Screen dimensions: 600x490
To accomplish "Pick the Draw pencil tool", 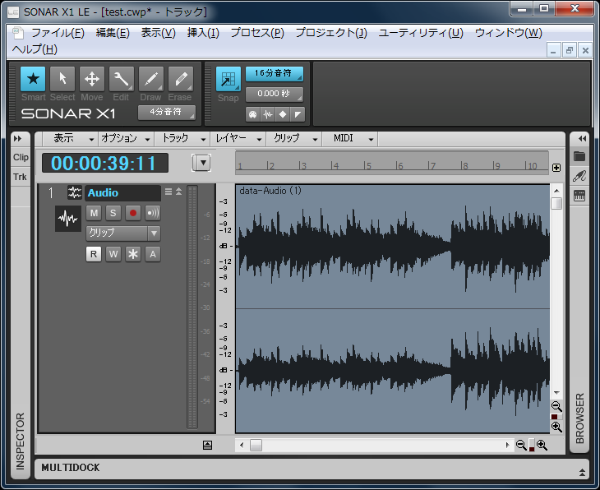I will click(x=150, y=79).
